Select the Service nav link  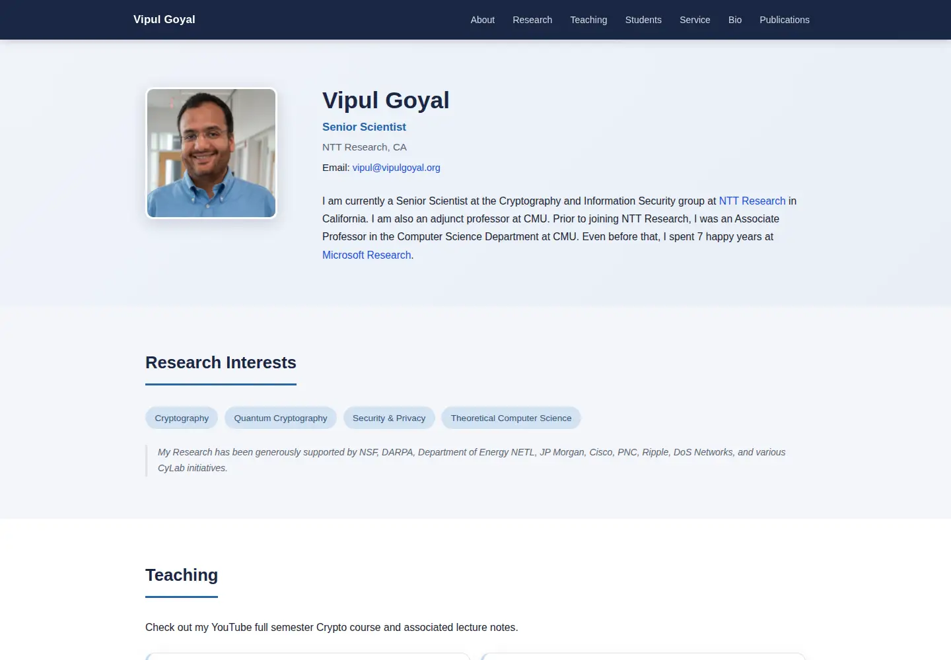(x=695, y=20)
